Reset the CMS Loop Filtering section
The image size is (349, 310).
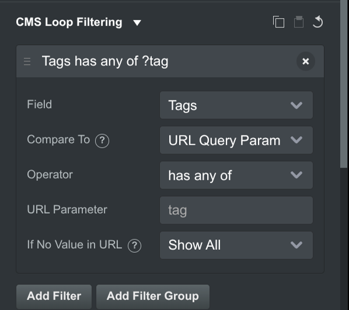tap(318, 22)
